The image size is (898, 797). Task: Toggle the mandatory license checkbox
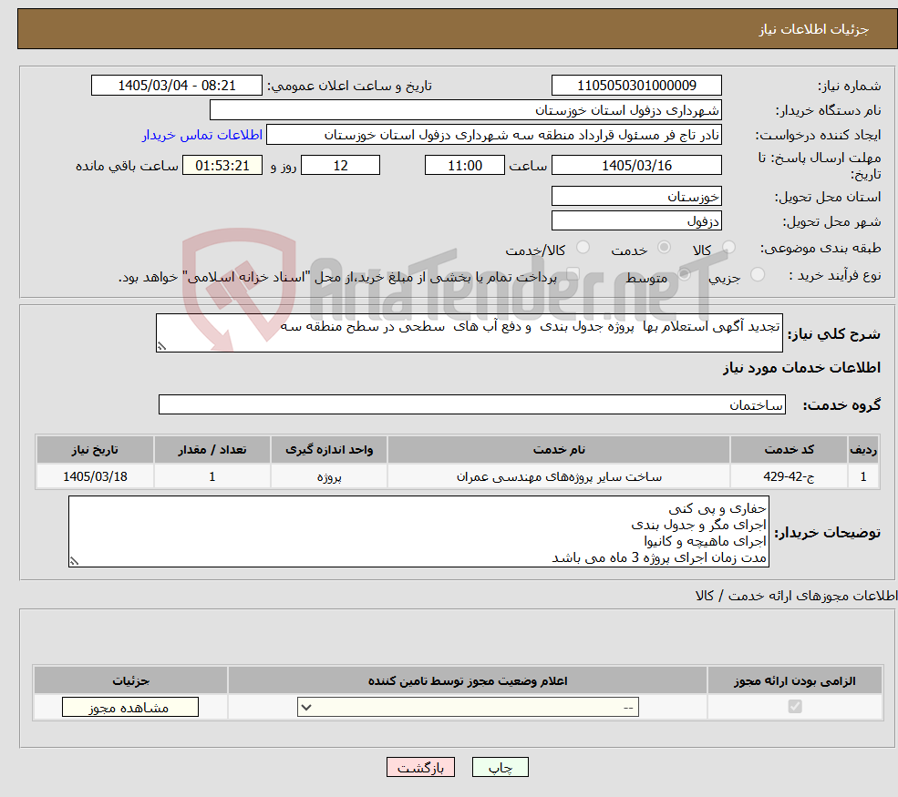795,707
